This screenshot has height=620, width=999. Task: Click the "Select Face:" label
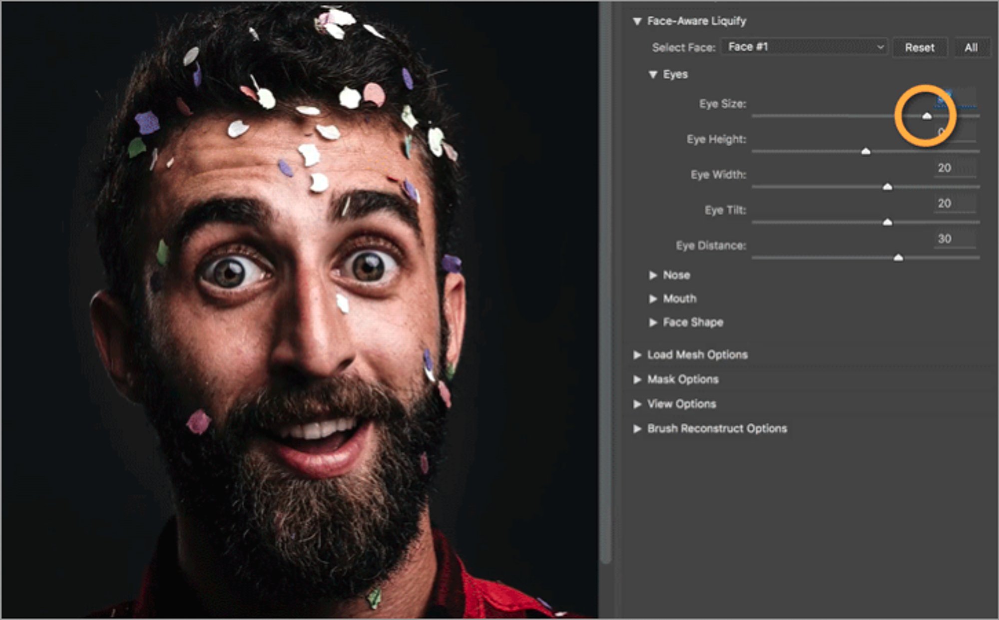[683, 47]
